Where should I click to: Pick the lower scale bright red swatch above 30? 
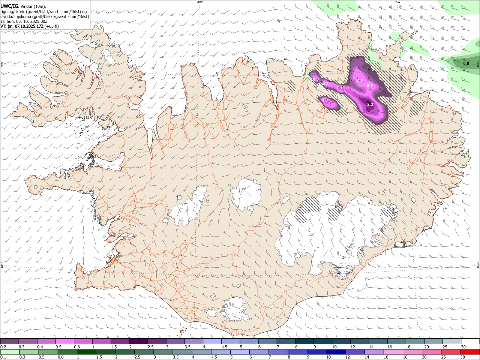coord(470,352)
